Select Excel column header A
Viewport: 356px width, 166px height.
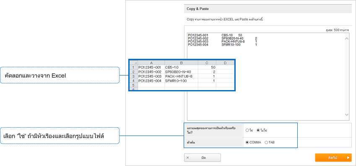coord(151,63)
